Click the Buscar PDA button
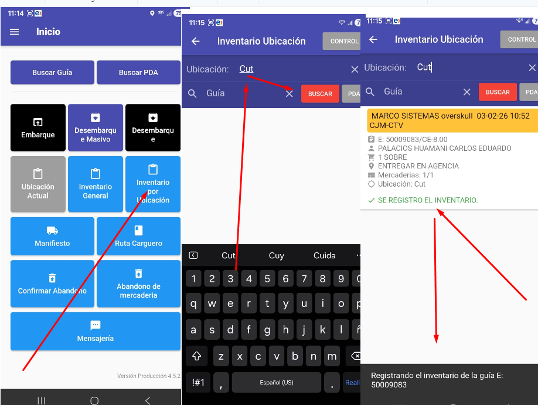The width and height of the screenshot is (538, 405). 138,72
